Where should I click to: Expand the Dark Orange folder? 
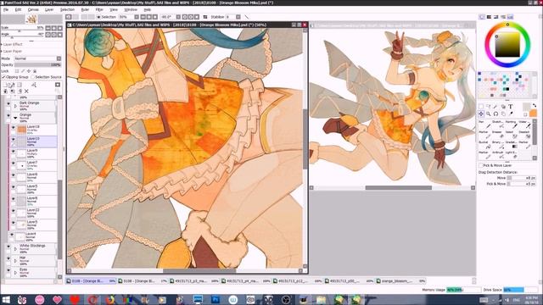click(x=15, y=106)
